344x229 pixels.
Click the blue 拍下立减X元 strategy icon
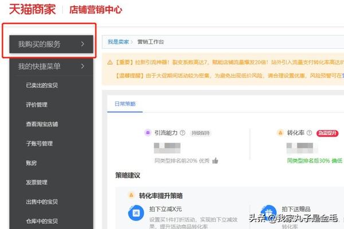pos(136,213)
